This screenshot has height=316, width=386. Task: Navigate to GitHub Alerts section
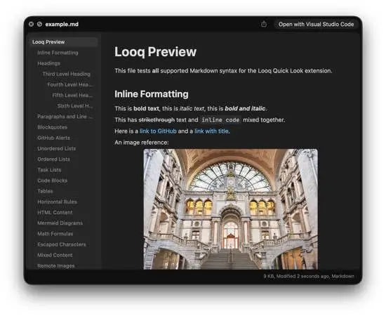(x=53, y=138)
